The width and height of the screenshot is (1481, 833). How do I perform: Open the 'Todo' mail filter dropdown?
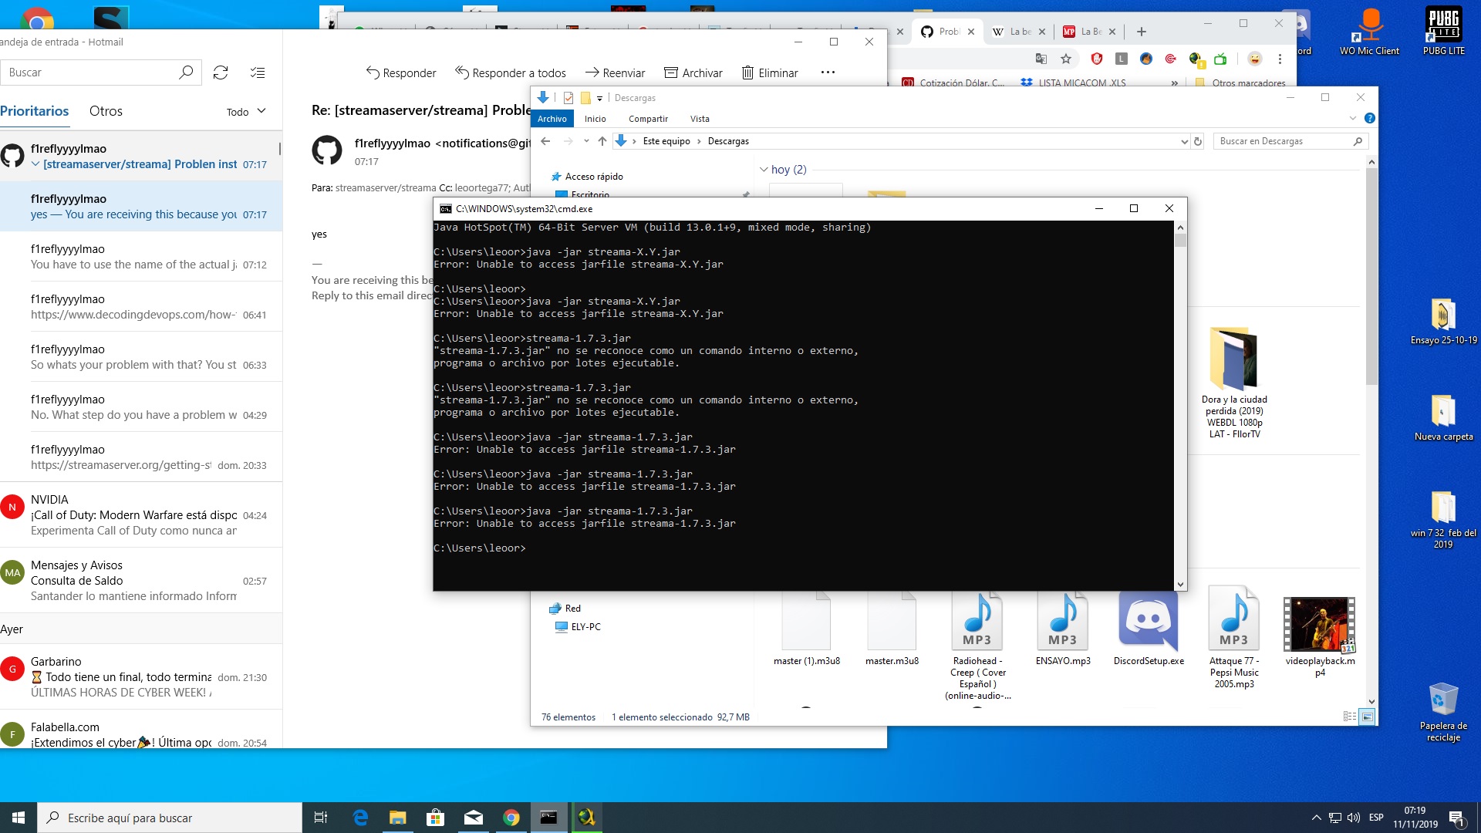(x=245, y=111)
